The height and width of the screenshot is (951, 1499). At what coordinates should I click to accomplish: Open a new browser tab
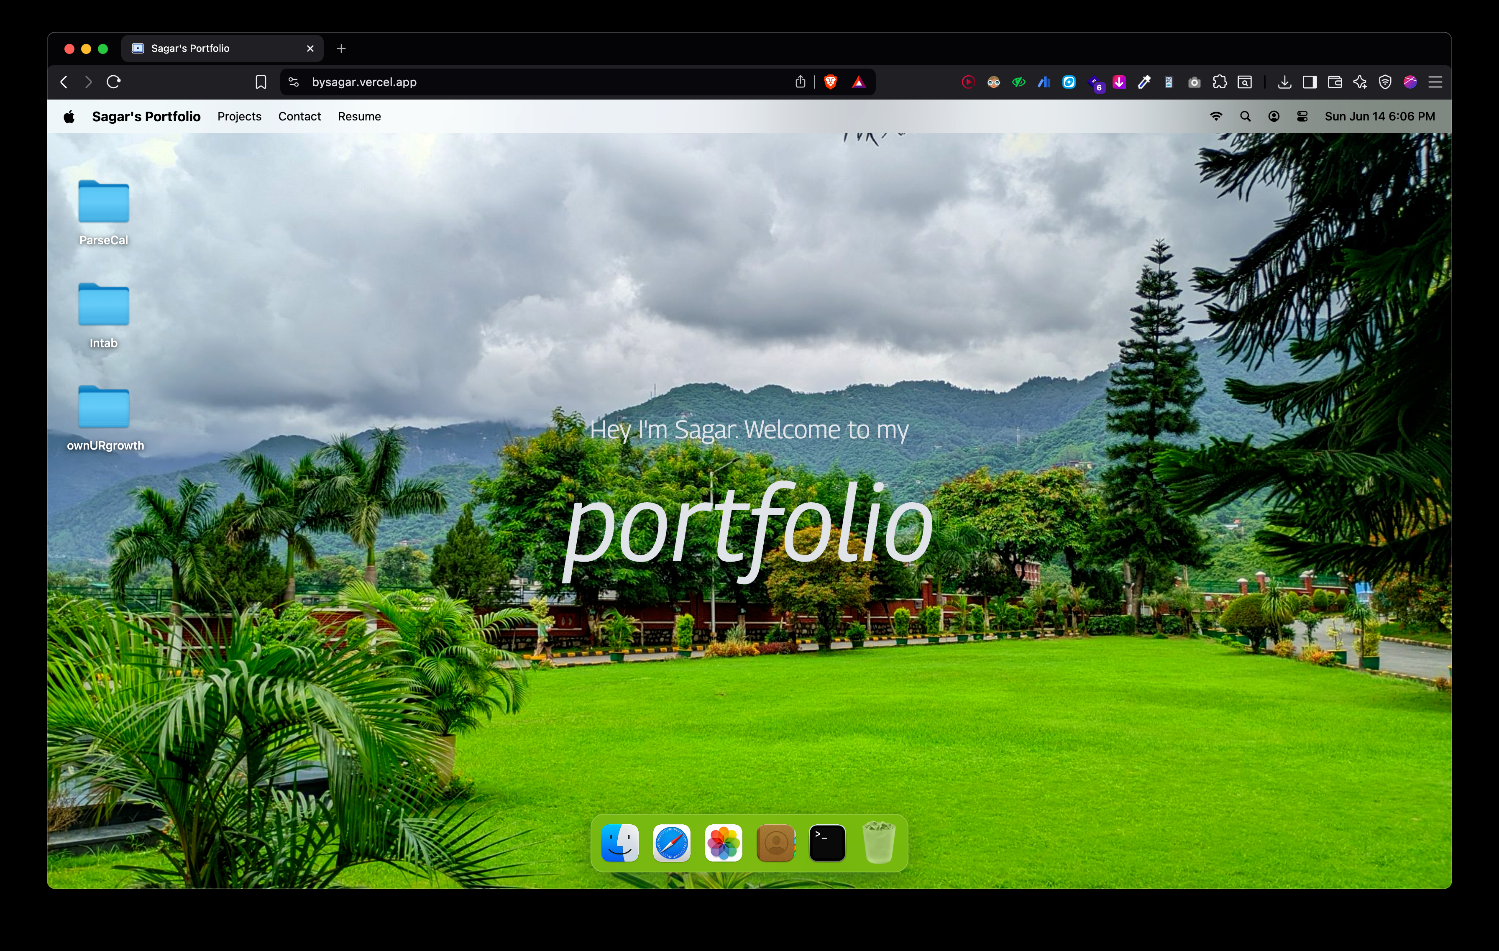341,49
